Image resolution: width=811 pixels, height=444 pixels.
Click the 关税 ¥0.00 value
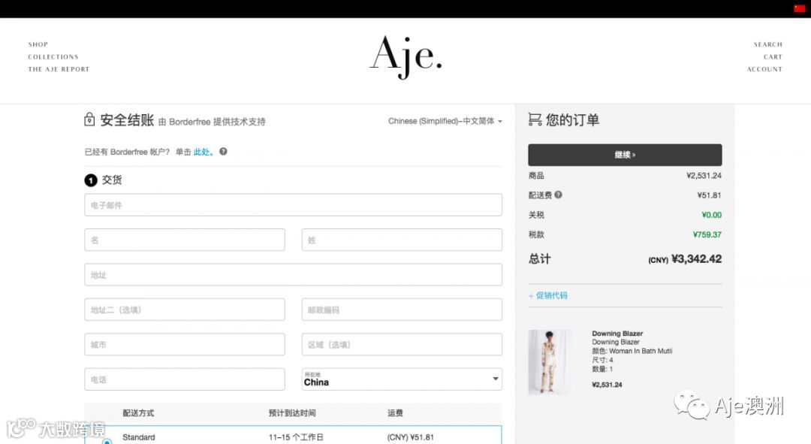[711, 215]
